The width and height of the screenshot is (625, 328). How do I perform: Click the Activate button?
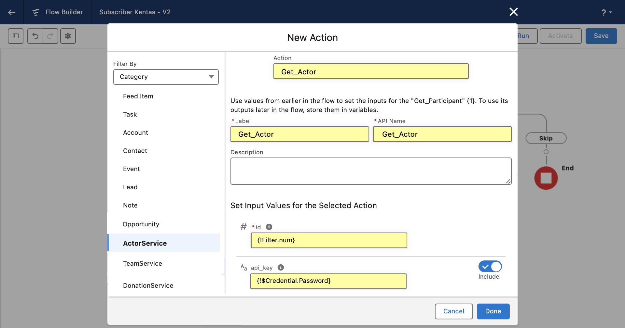click(x=561, y=36)
